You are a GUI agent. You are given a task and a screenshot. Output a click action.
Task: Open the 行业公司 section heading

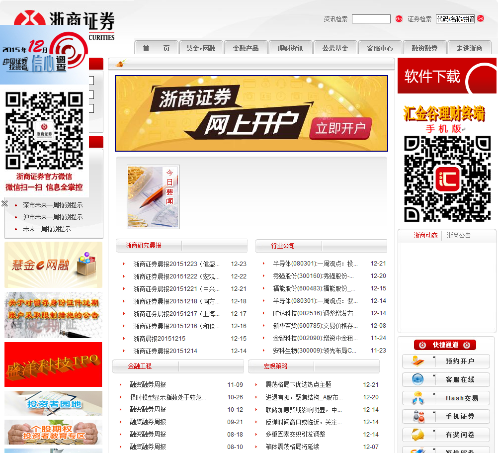(283, 246)
